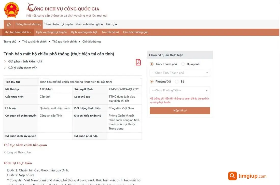Click the Chi tiết thủ tục breadcrumb

(92, 42)
